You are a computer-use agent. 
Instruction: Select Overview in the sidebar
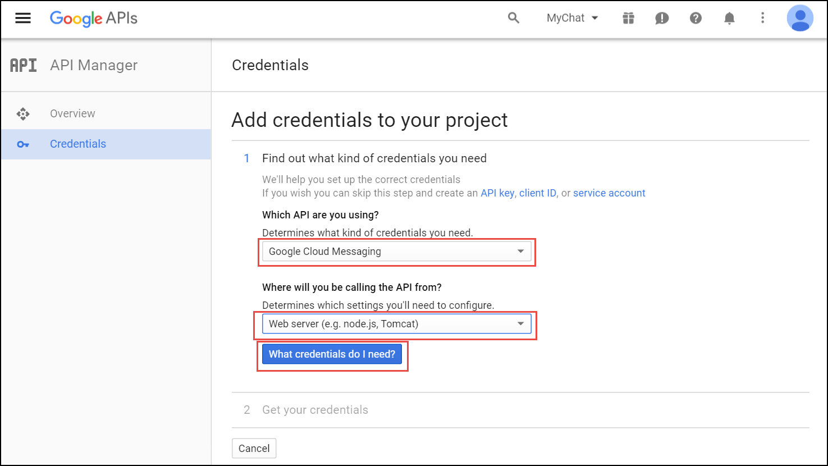[x=72, y=113]
